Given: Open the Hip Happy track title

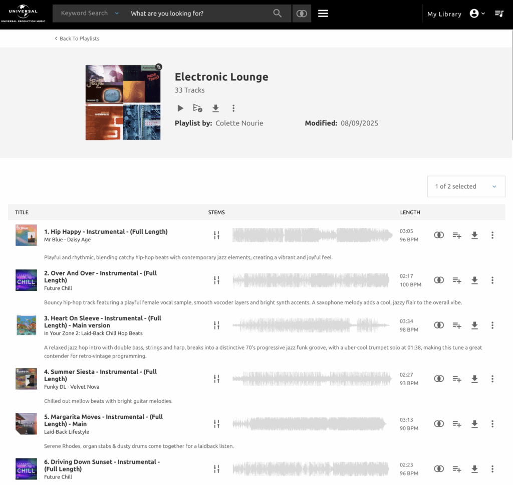Looking at the screenshot, I should click(x=106, y=232).
